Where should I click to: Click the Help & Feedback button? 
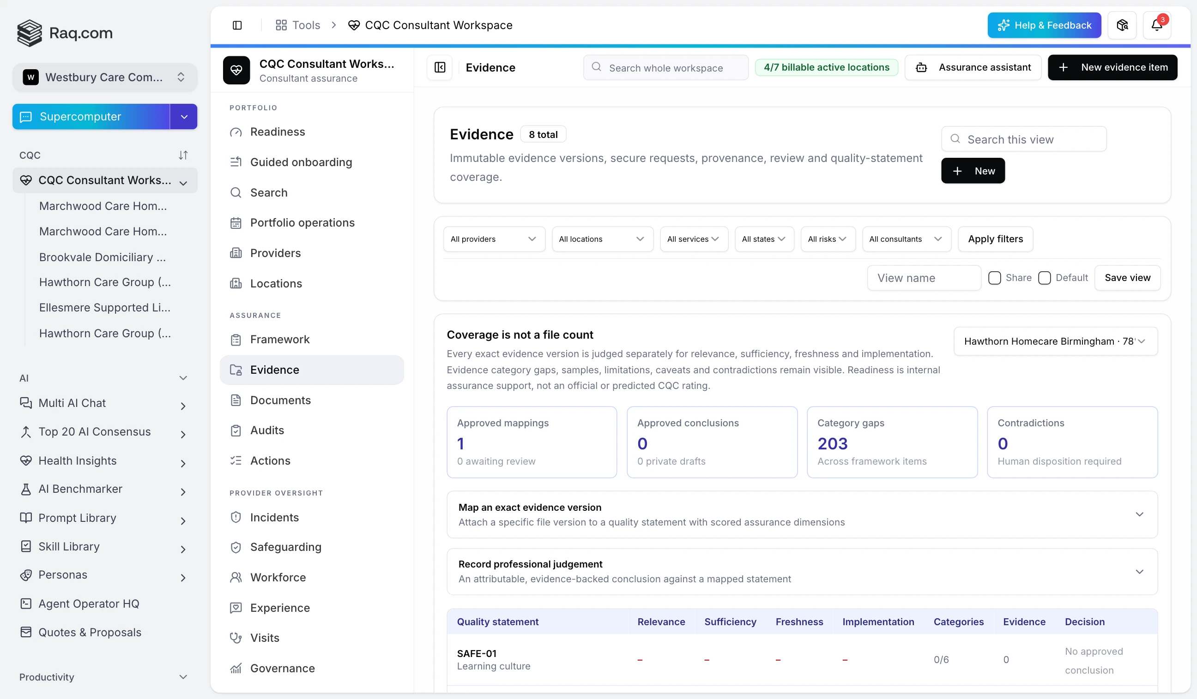pos(1044,25)
